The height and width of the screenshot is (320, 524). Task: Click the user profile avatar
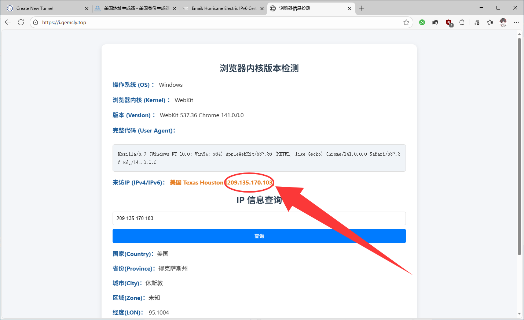pos(503,22)
